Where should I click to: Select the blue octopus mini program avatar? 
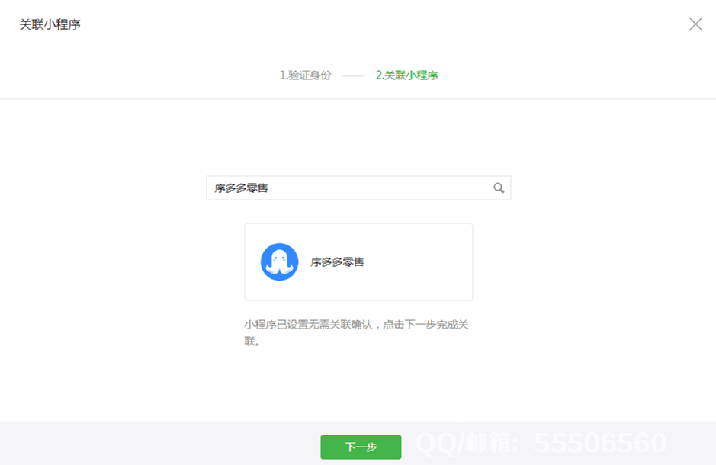click(279, 262)
